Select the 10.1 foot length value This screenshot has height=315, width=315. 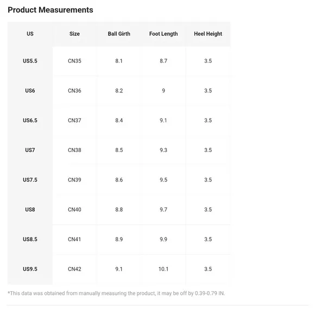pyautogui.click(x=163, y=269)
